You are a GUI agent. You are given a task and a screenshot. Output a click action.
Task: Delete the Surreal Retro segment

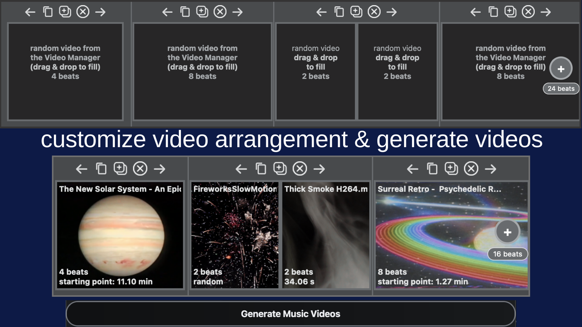tap(471, 169)
